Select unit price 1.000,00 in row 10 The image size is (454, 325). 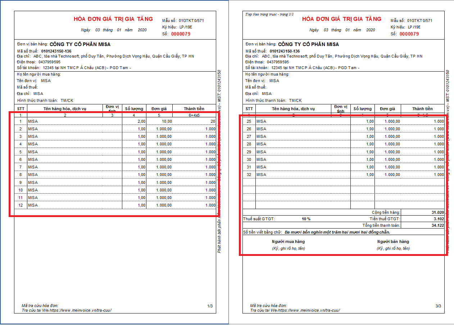[x=164, y=190]
